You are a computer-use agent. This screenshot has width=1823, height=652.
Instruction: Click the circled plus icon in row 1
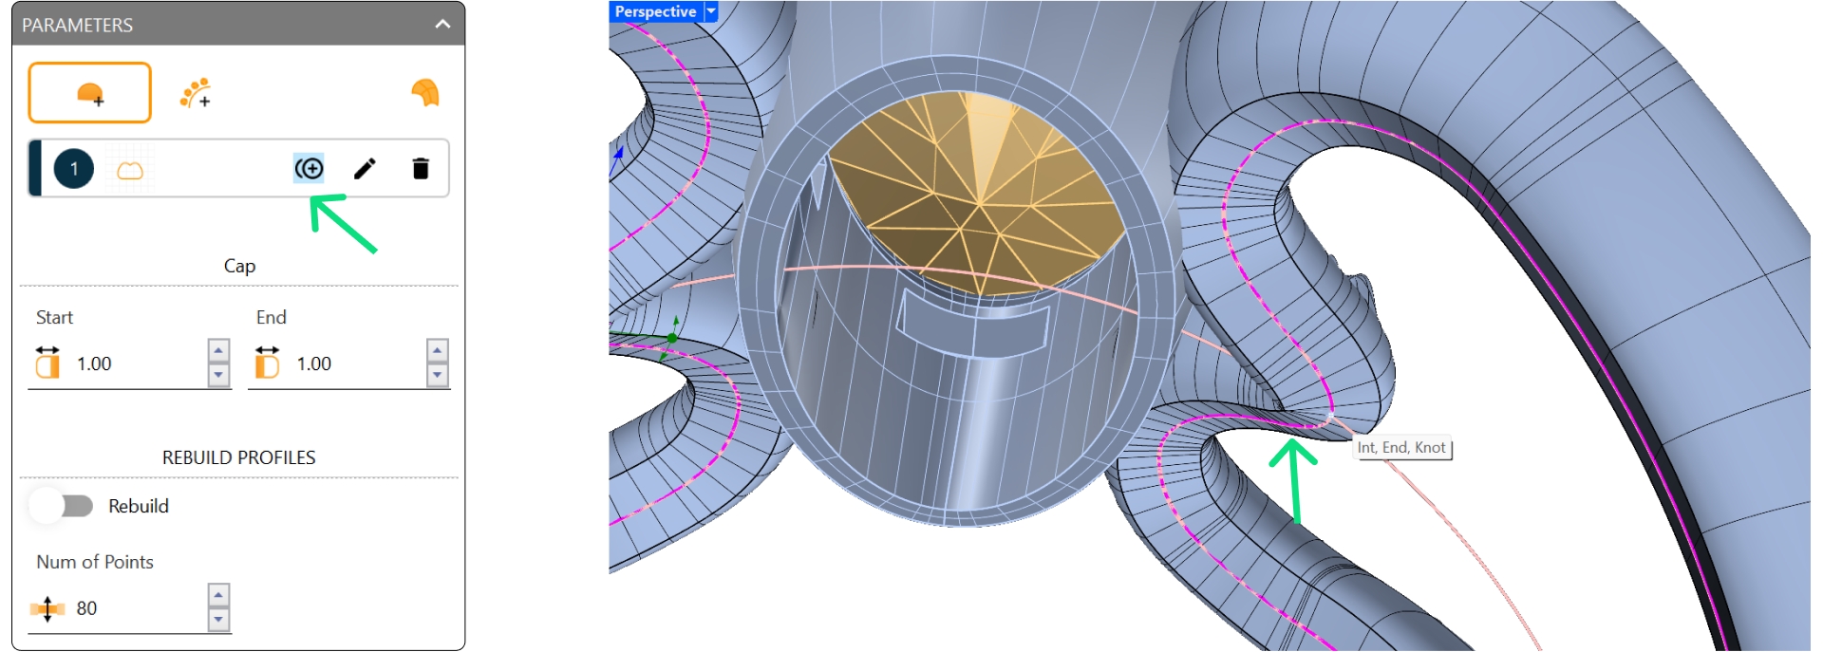coord(310,169)
